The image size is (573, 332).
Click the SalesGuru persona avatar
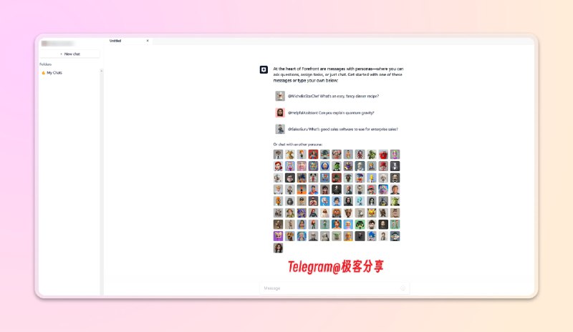280,130
